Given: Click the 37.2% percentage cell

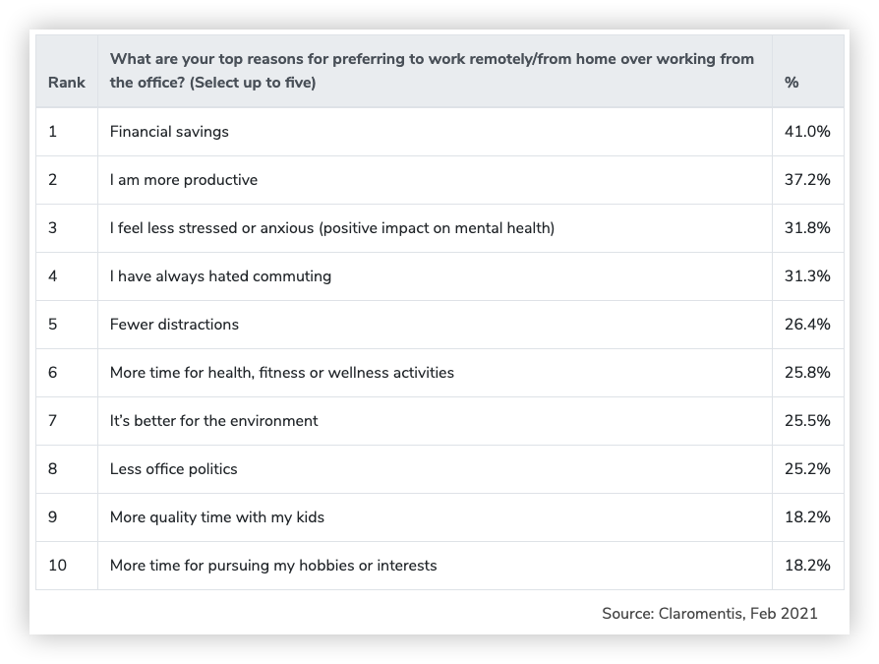Looking at the screenshot, I should click(807, 180).
